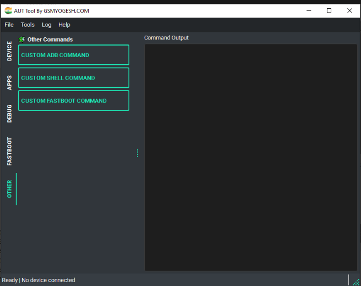Switch to the DEVICE side tab
361x286 pixels.
point(9,51)
